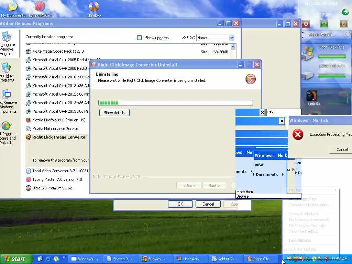Click the K-Lite Mega Codec Pack icon
This screenshot has width=352, height=264.
[29, 52]
